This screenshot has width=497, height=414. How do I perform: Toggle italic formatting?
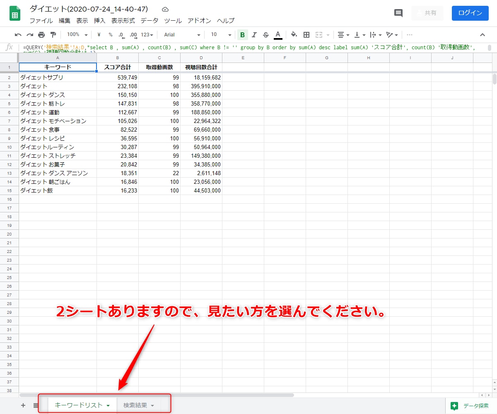click(254, 35)
